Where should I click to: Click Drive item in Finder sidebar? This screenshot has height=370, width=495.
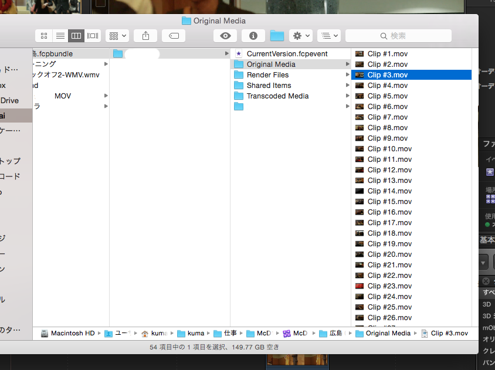tap(16, 100)
